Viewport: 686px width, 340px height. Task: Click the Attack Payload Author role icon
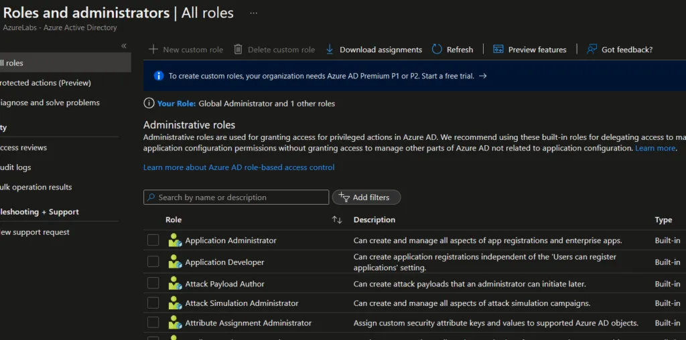(x=175, y=284)
